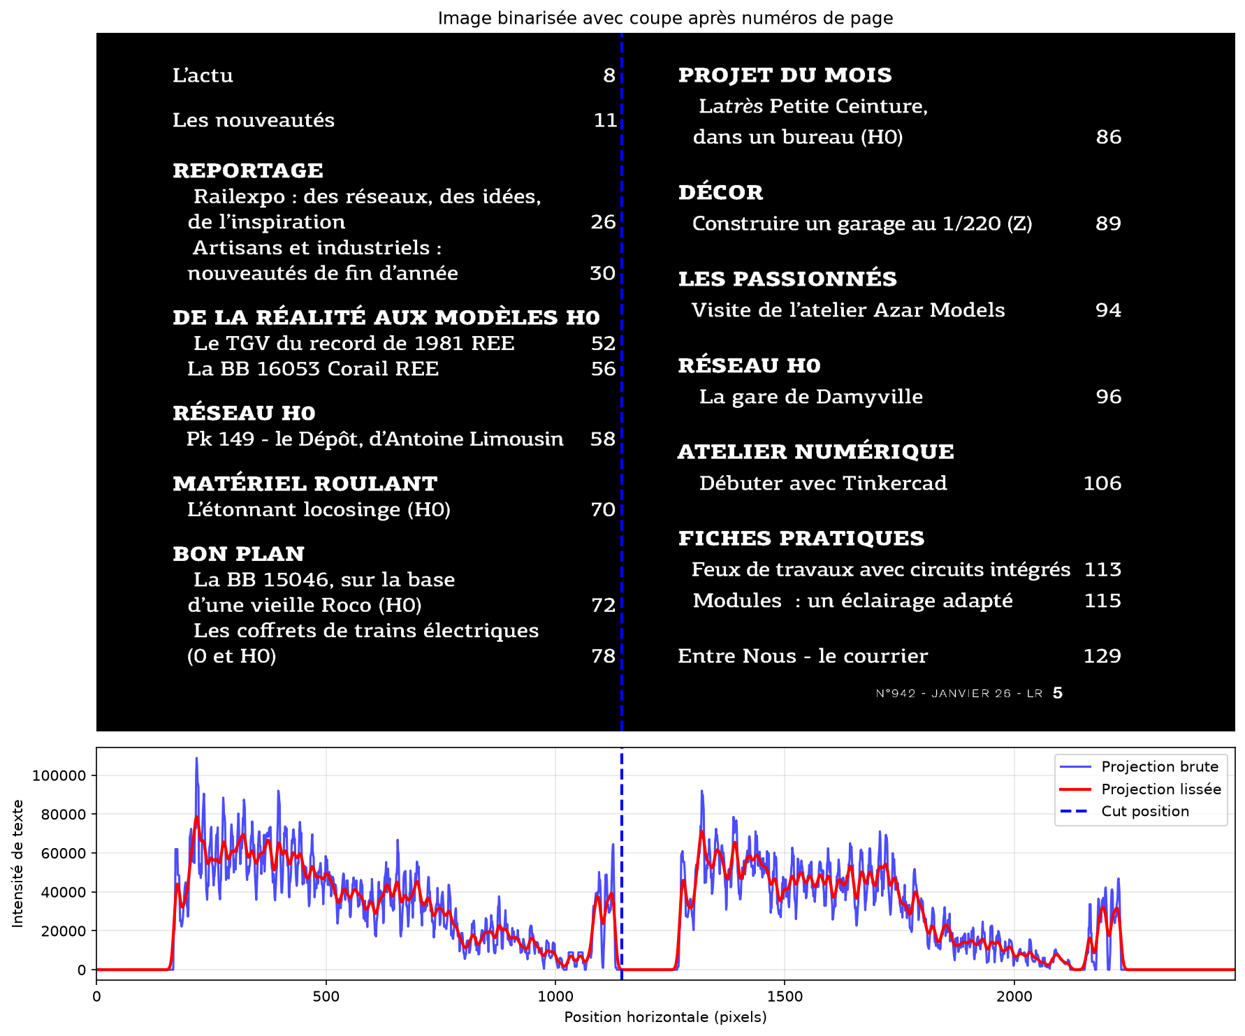Viewport: 1245px width, 1036px height.
Task: Click the "BON PLAN" heading
Action: click(x=239, y=554)
